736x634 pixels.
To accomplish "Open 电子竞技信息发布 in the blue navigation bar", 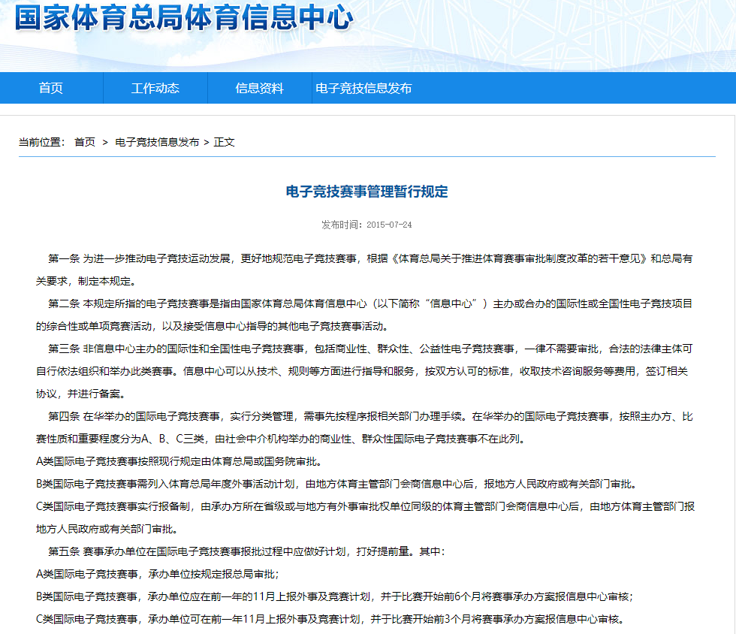I will tap(363, 89).
